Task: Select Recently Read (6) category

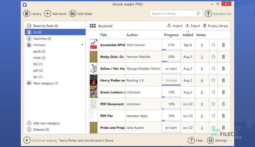Action: click(x=55, y=26)
